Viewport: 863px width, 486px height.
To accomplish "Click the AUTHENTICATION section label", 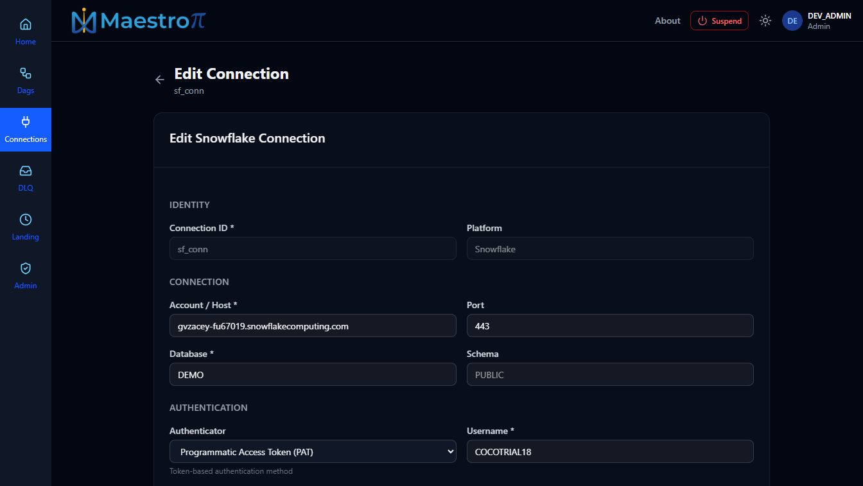I will pos(209,408).
